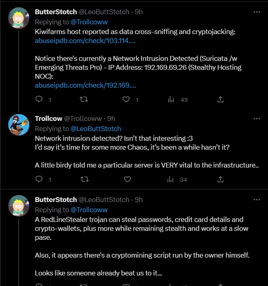The height and width of the screenshot is (286, 268).
Task: Open the abuseipdb.com/check/192.169 link
Action: coord(85,85)
